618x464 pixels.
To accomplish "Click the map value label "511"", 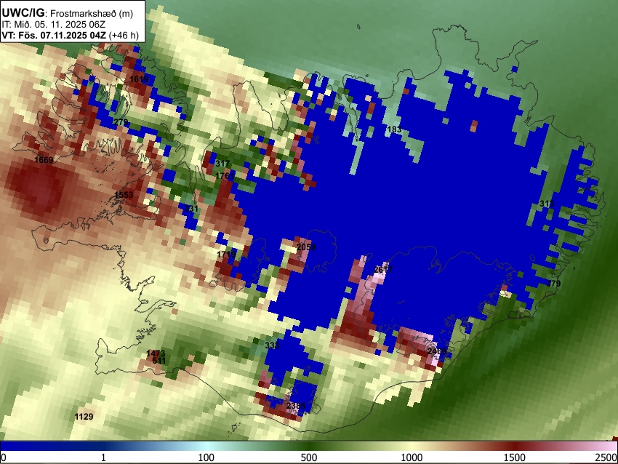I will pyautogui.click(x=158, y=361).
